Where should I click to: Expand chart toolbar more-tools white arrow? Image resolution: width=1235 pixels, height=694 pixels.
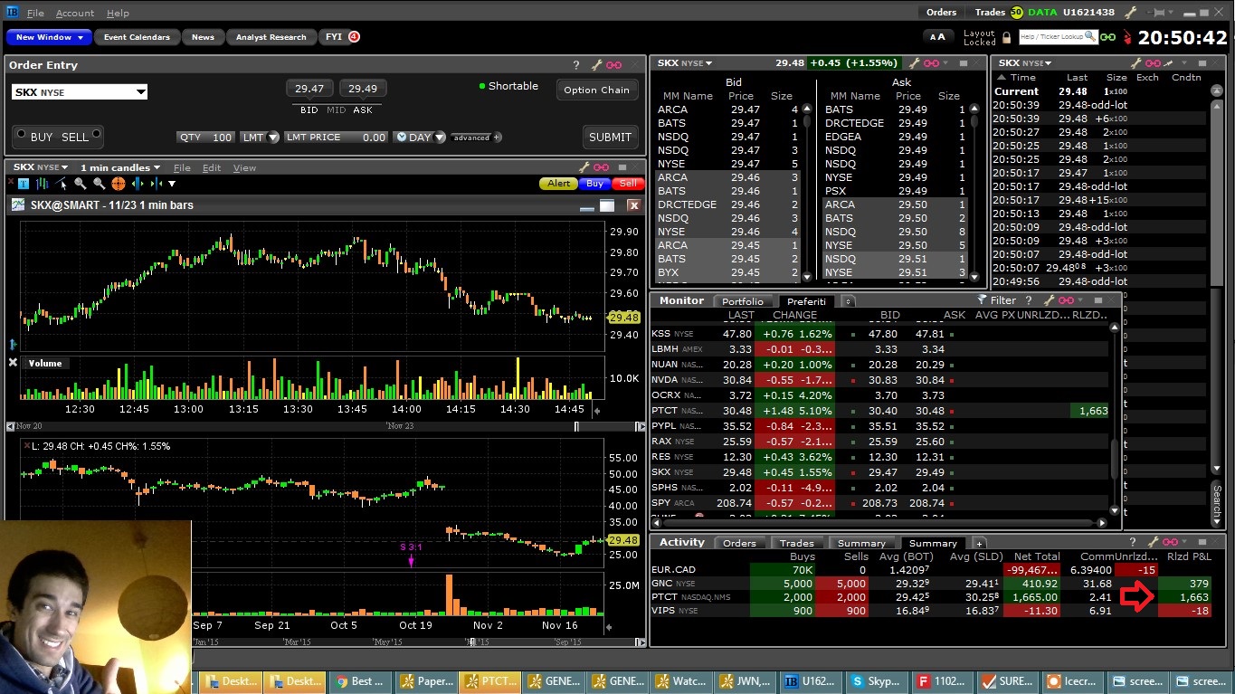coord(172,184)
